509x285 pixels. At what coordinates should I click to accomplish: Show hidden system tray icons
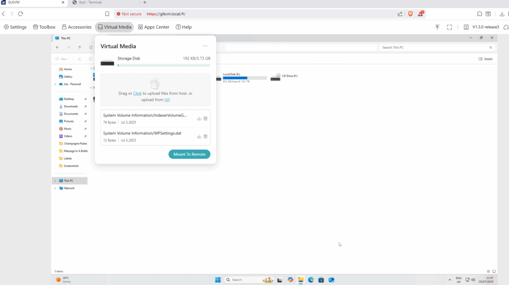(449, 280)
